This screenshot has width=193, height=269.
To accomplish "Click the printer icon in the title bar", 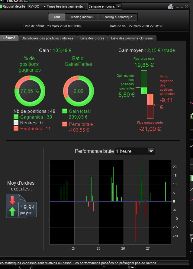I will [x=171, y=6].
